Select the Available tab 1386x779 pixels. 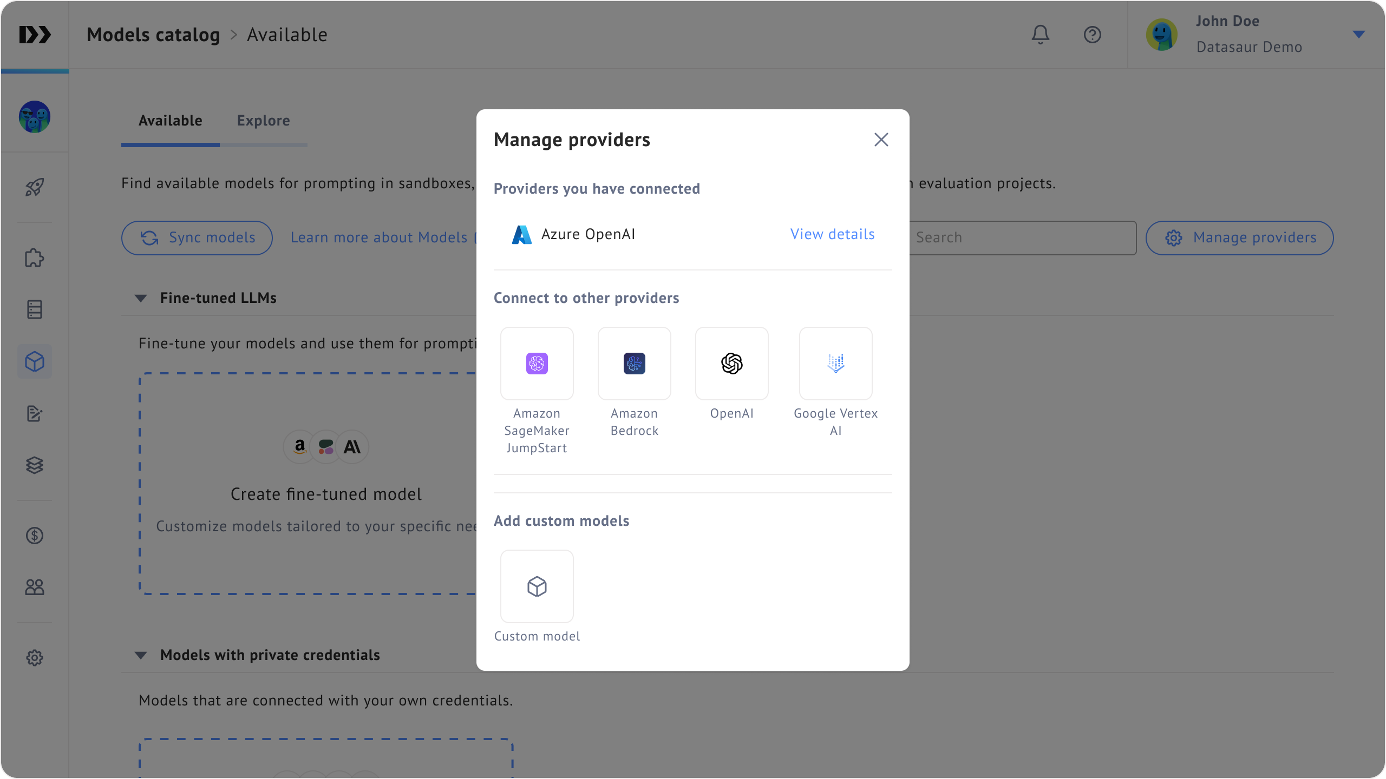coord(170,121)
